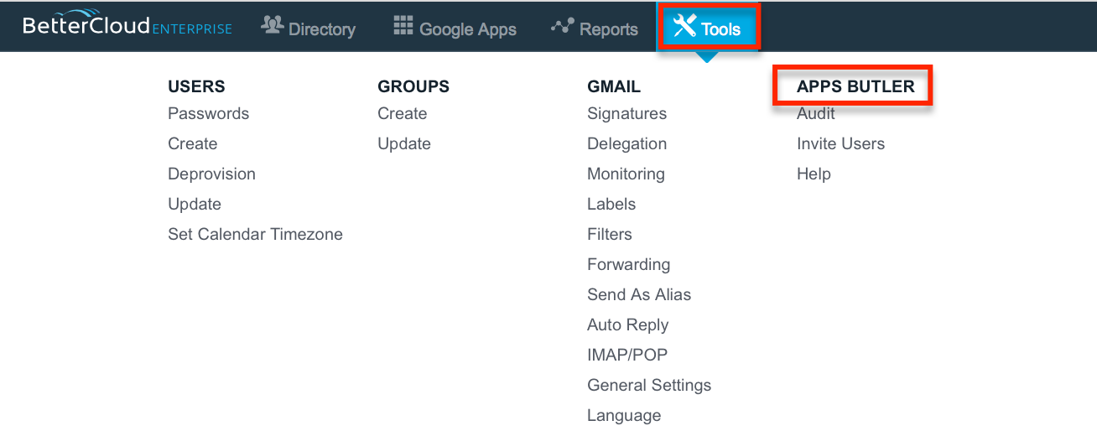Open the Reports menu
Viewport: 1097px width, 431px height.
point(594,29)
